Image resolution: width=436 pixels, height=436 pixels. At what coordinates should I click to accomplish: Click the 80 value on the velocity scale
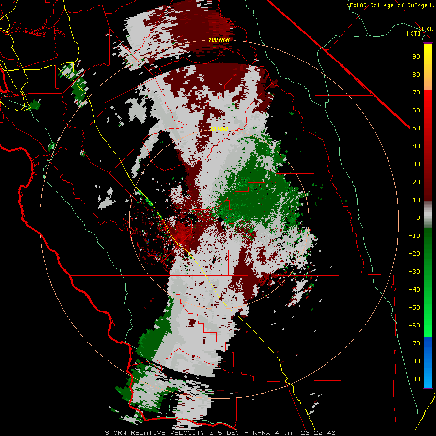[x=416, y=74]
